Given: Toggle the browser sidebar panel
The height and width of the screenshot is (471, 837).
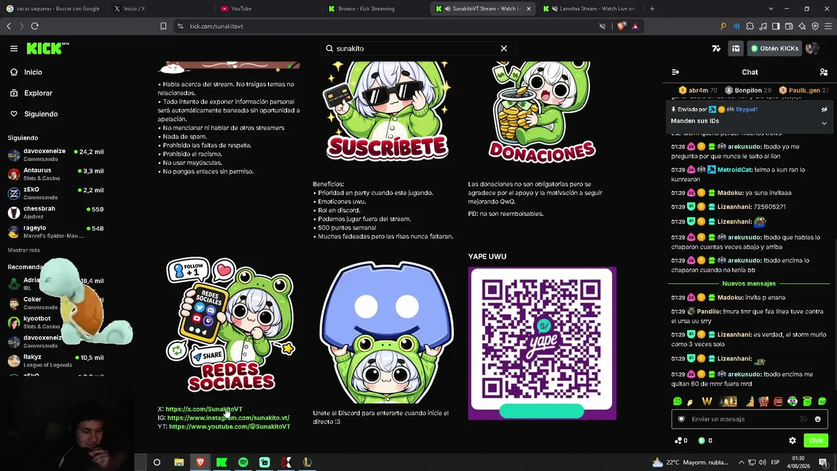Looking at the screenshot, I should (776, 26).
